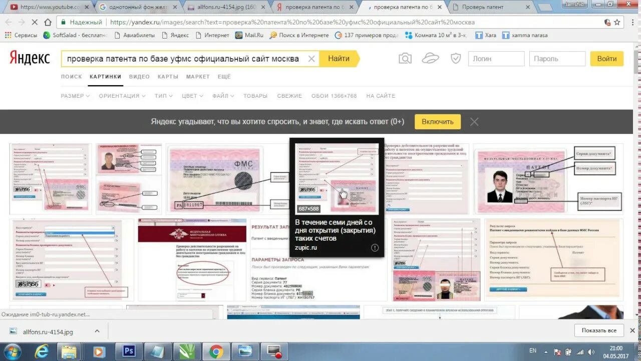Screen dimensions: 641x361
Task: Open the Windows Start menu
Action: (12, 351)
